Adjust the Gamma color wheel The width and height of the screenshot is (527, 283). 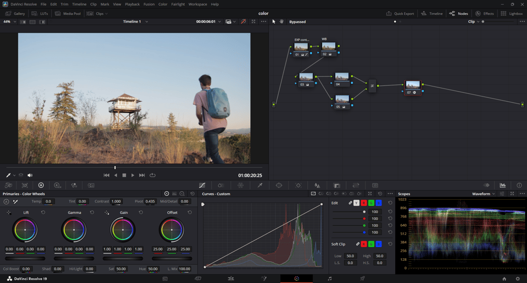74,230
